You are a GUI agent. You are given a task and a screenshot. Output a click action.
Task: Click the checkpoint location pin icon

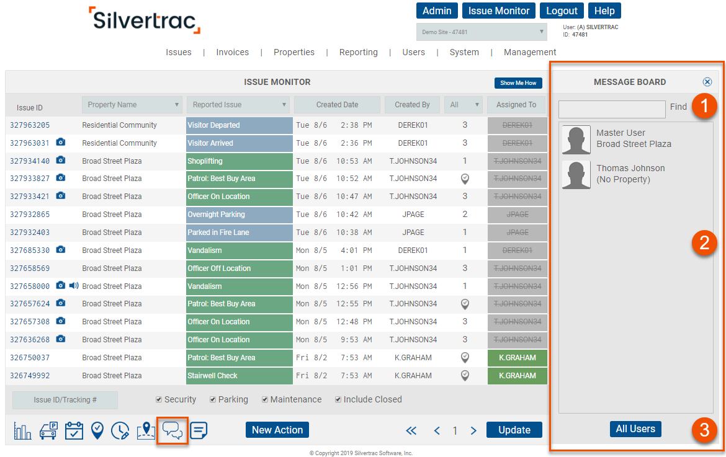pyautogui.click(x=97, y=430)
